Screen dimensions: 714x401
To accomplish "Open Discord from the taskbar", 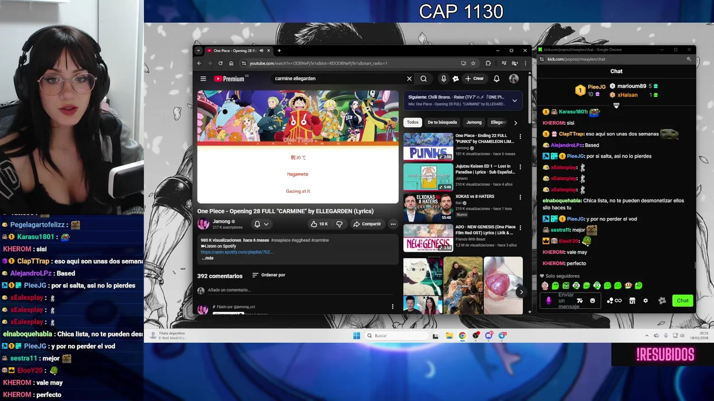I will click(489, 335).
